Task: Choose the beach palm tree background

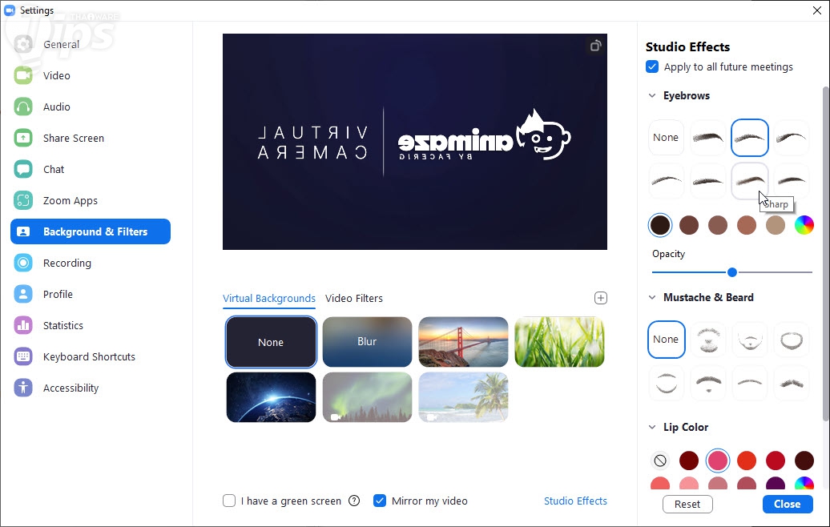Action: (463, 397)
